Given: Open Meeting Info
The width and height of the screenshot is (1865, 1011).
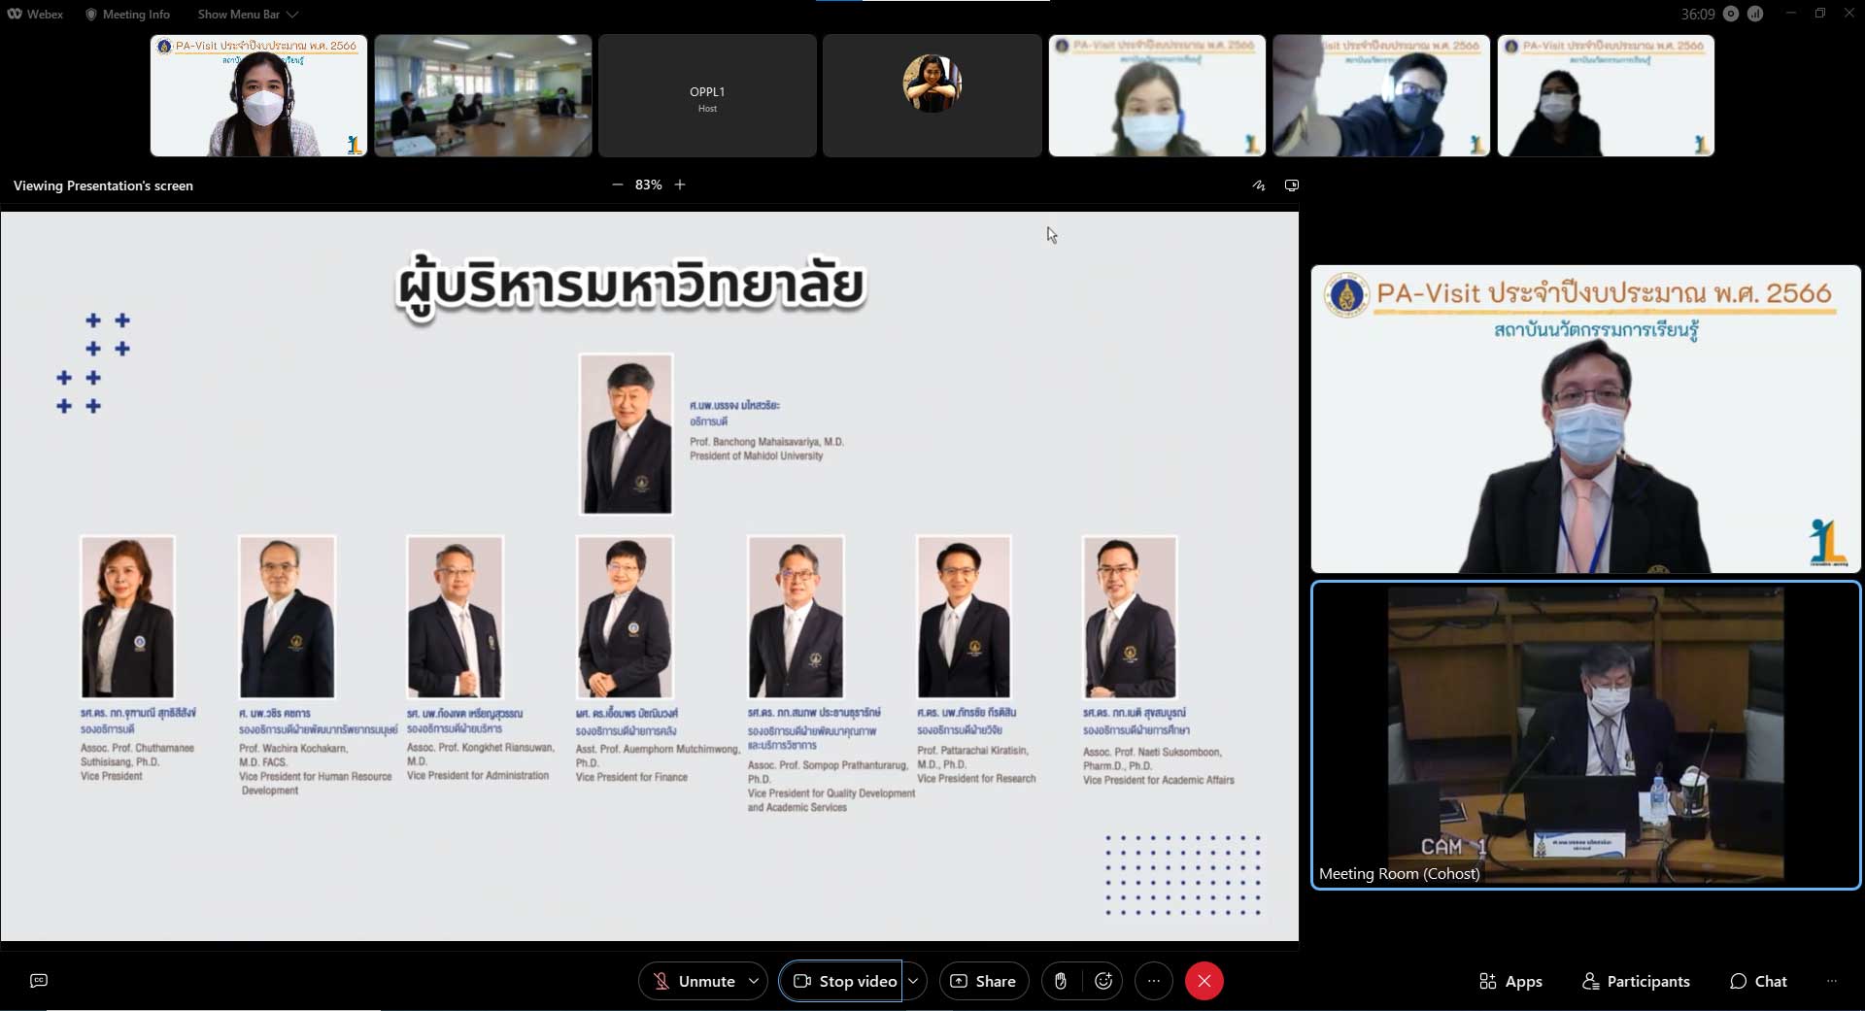Looking at the screenshot, I should click(x=127, y=15).
